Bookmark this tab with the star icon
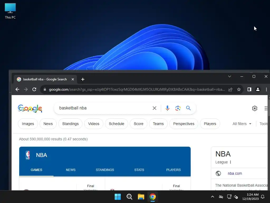This screenshot has height=203, width=270. point(239,89)
